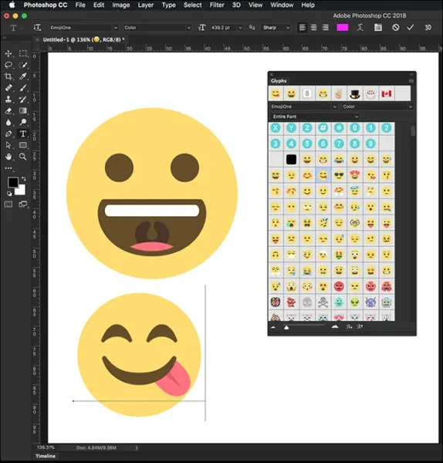
Task: Open the Filter menu
Action: click(217, 5)
